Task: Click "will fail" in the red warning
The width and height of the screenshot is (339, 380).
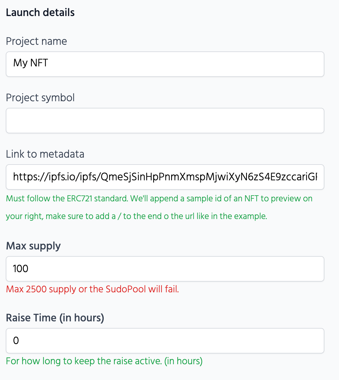Action: click(163, 289)
